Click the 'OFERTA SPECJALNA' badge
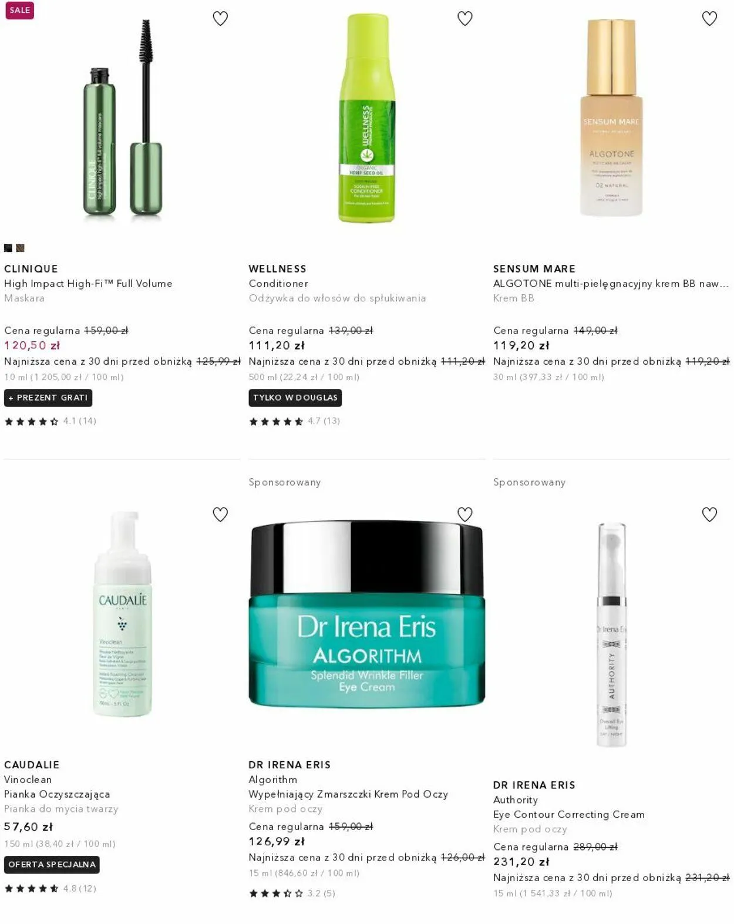 click(52, 865)
